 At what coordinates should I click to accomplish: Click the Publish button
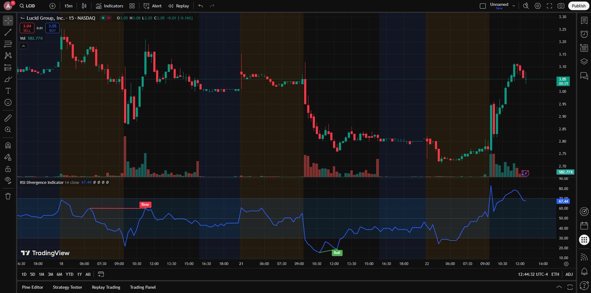coord(579,6)
